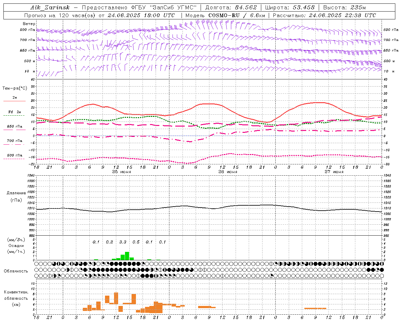Click 'Прогноз на 120 часа(ов)' forecast header
The image size is (400, 320).
[x=60, y=15]
